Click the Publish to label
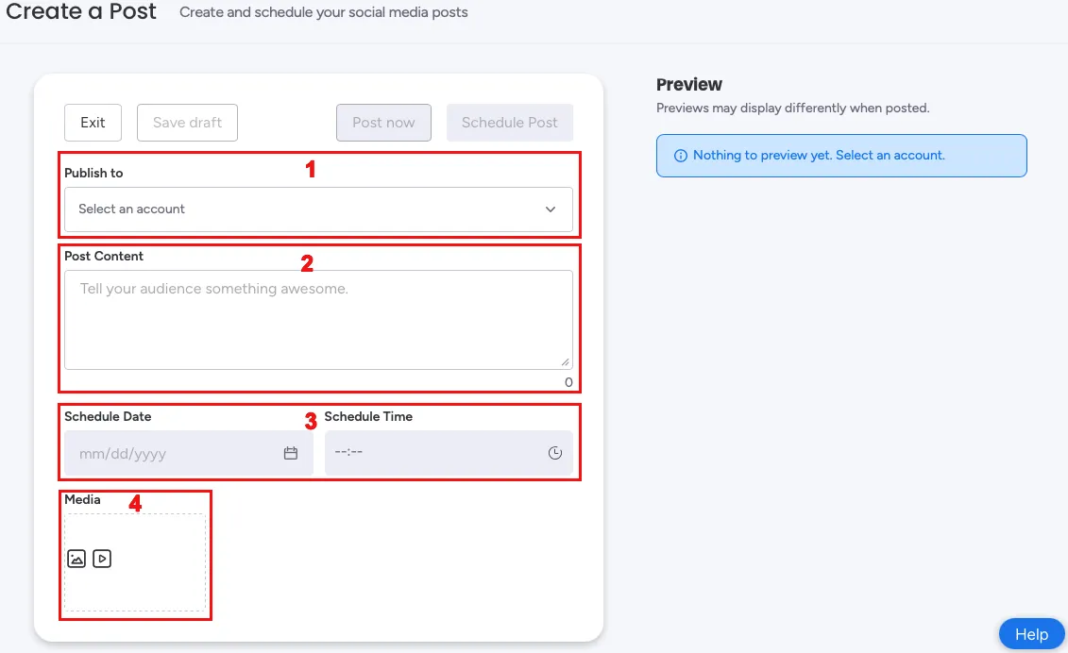Image resolution: width=1068 pixels, height=653 pixels. coord(93,173)
